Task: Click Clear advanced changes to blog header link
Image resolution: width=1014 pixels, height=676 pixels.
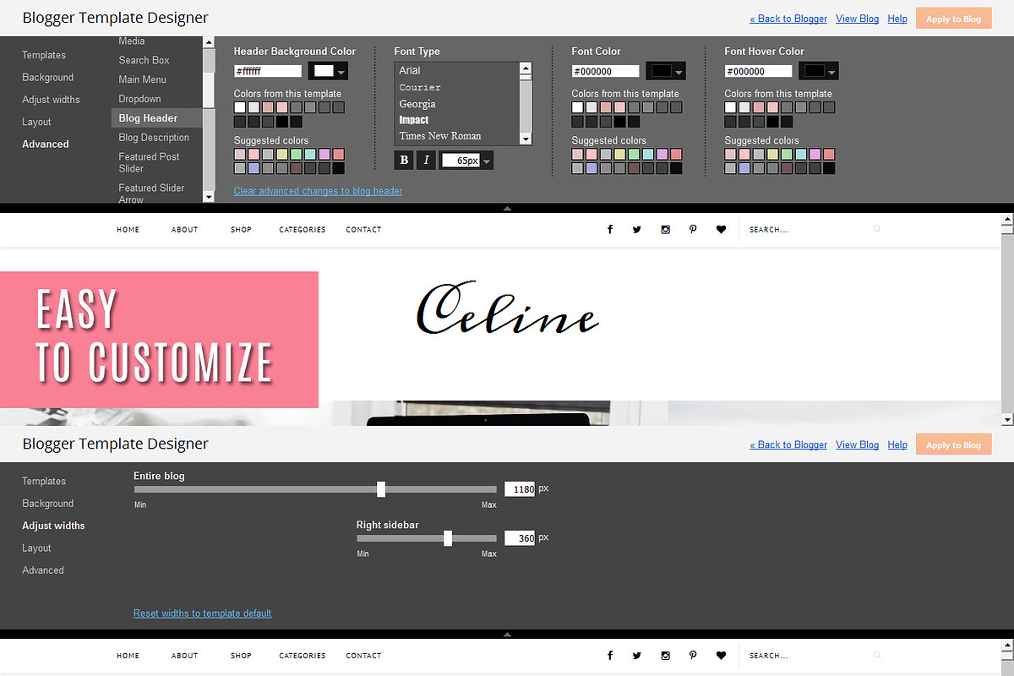Action: pyautogui.click(x=318, y=191)
